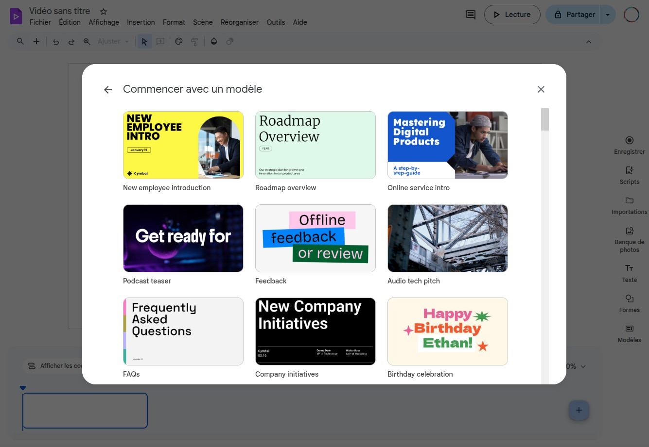Open the comments history icon
Image resolution: width=649 pixels, height=447 pixels.
tap(470, 15)
